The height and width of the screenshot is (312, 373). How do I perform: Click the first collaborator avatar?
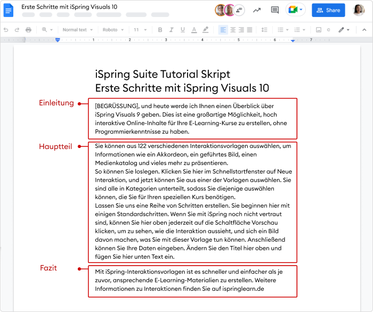220,10
